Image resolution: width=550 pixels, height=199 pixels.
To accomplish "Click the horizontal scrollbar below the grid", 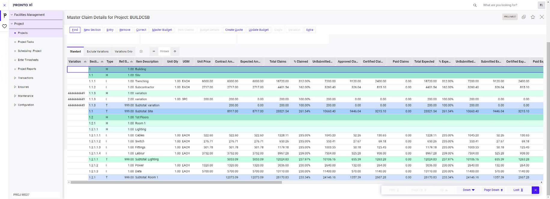I will click(x=176, y=182).
